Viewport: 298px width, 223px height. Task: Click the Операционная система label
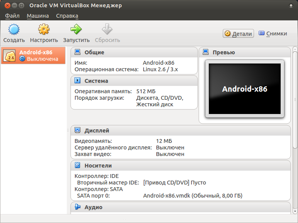[107, 69]
